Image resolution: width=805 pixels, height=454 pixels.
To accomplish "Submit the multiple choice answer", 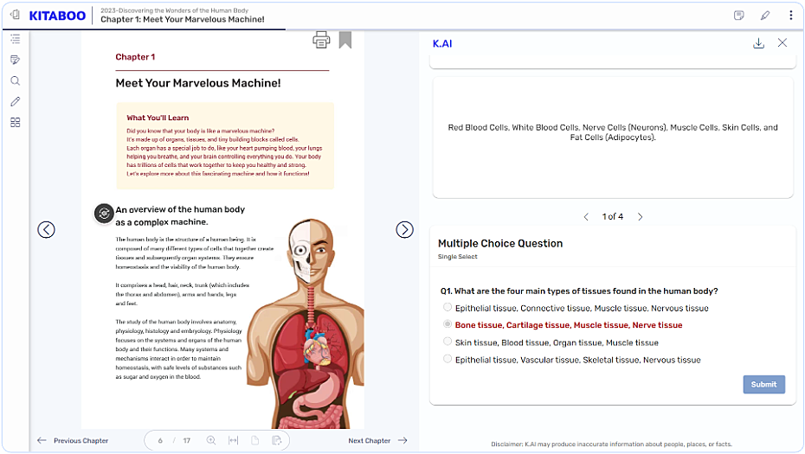I will click(x=763, y=384).
